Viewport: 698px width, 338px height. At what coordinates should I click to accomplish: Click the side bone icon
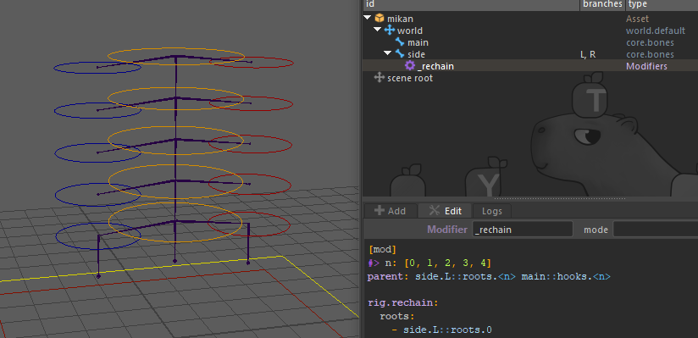click(400, 54)
